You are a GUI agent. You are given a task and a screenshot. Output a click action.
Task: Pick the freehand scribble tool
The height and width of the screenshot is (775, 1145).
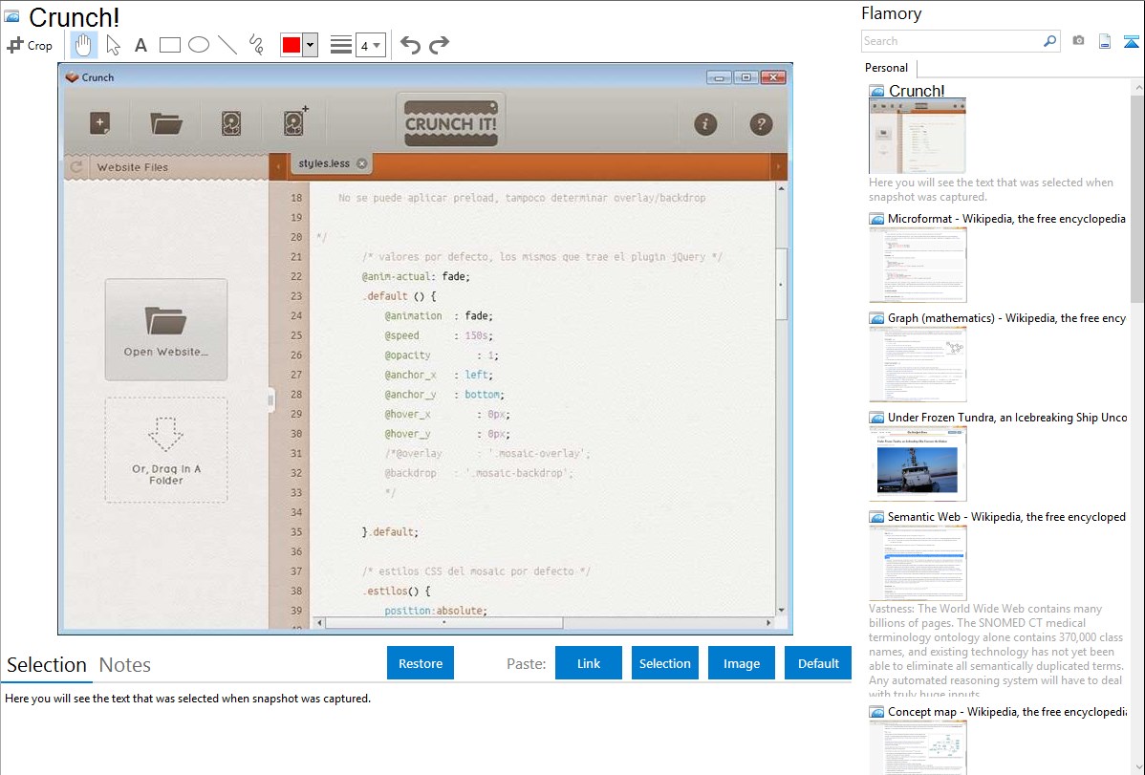click(256, 45)
